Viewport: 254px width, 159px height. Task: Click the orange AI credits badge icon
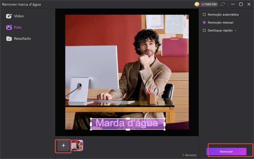click(197, 4)
